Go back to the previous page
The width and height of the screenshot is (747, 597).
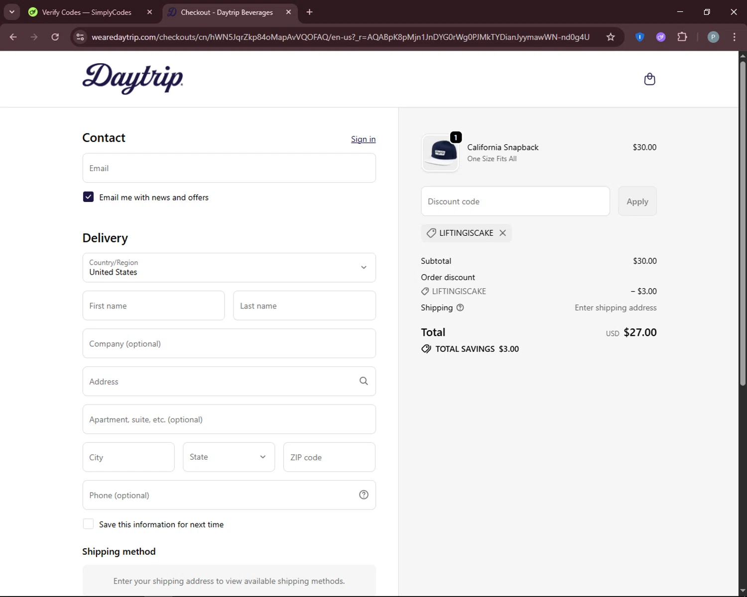pos(13,37)
